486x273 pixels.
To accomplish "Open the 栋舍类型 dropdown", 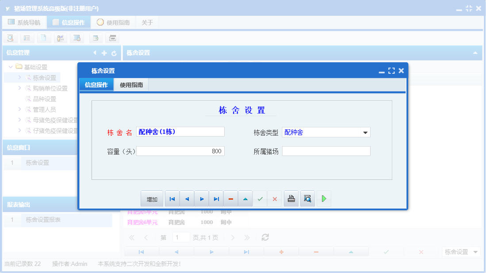I will pos(365,132).
